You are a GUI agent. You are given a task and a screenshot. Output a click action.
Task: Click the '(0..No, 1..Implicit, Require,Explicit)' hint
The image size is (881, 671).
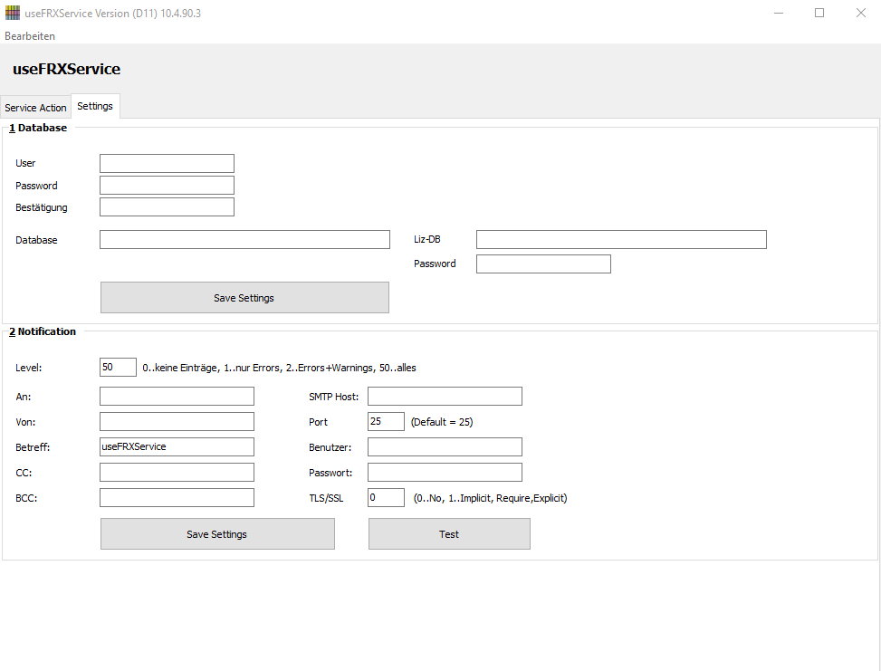pyautogui.click(x=490, y=498)
